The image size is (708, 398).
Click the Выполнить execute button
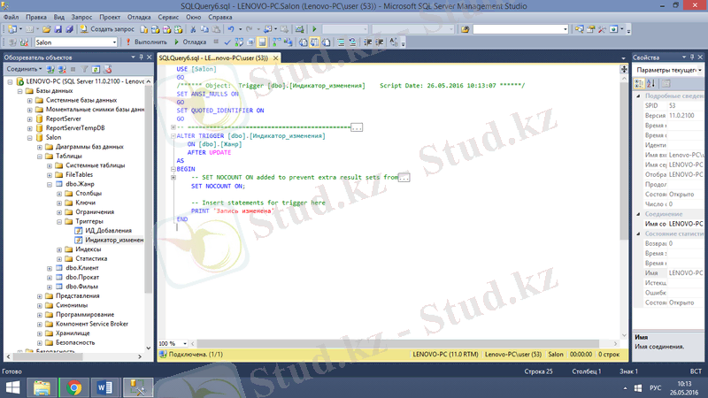[x=146, y=42]
